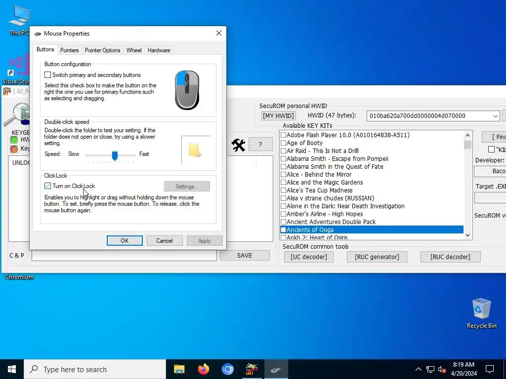Click the Apply button

coord(205,240)
